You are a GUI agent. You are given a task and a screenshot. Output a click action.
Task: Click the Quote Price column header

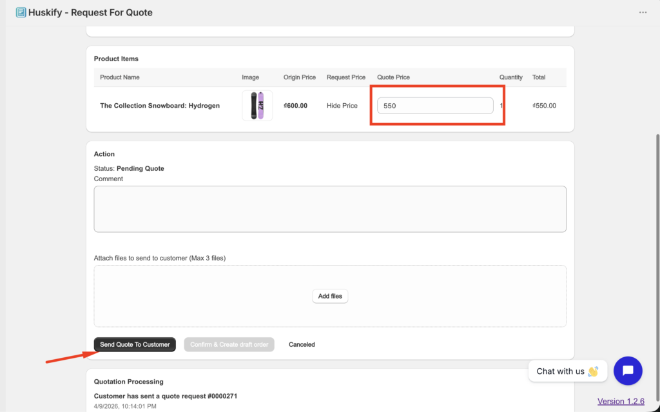pos(393,77)
